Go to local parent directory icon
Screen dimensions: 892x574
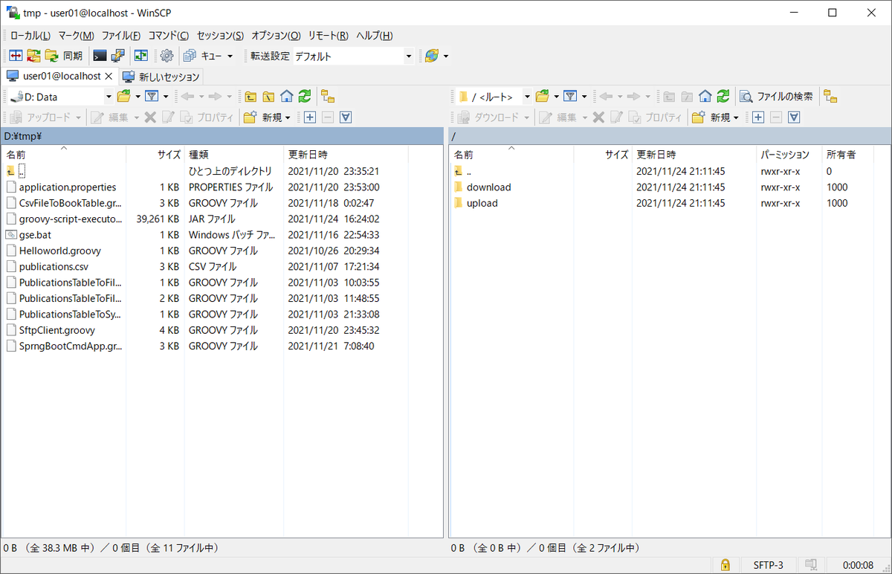251,96
